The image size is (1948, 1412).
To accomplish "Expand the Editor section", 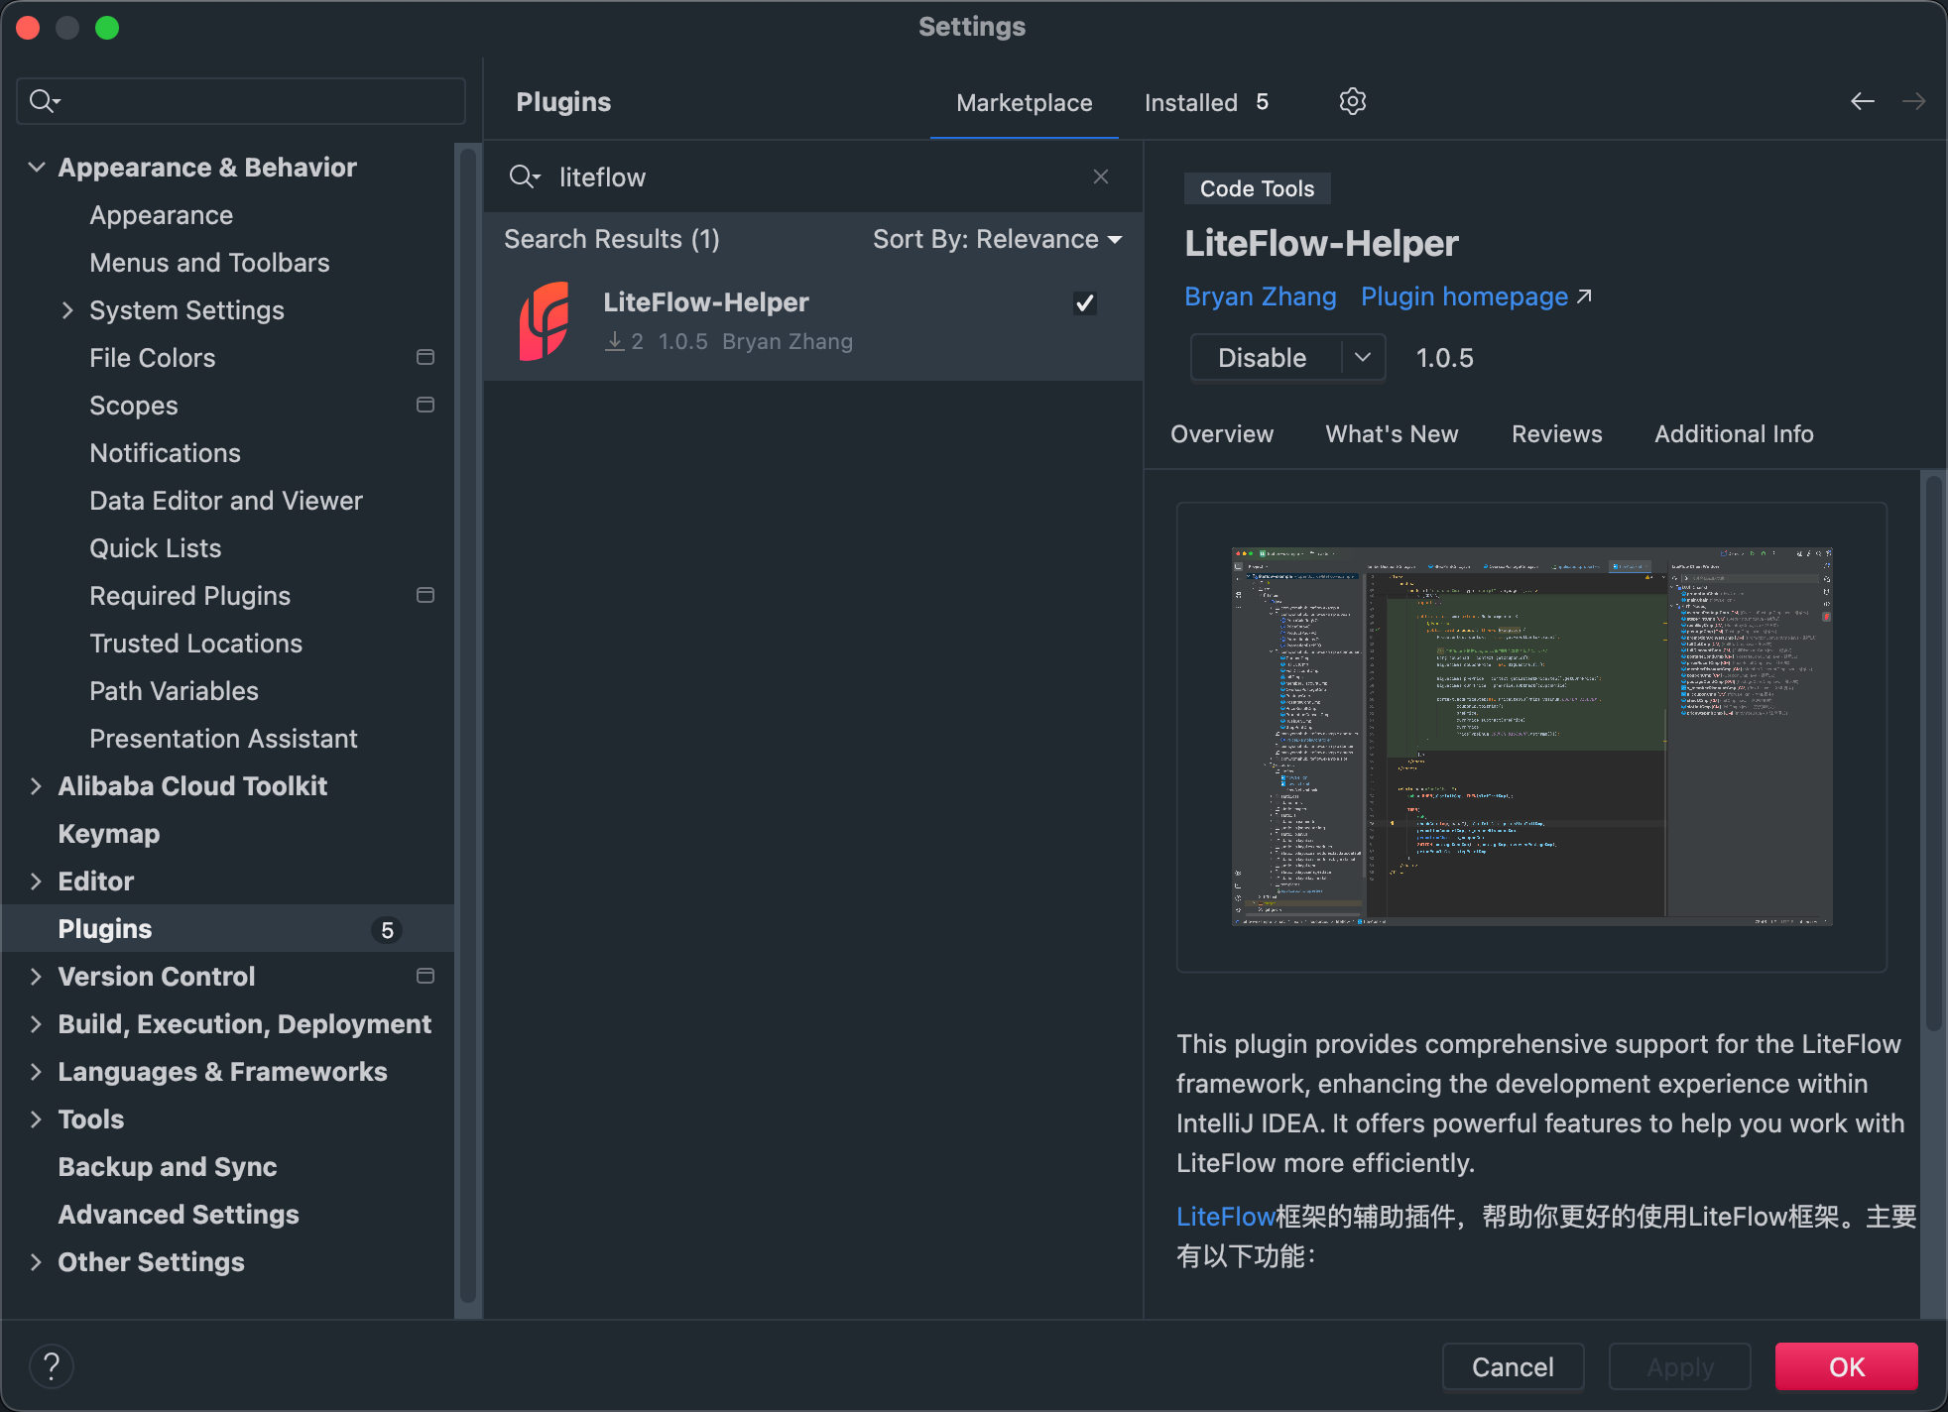I will (37, 882).
